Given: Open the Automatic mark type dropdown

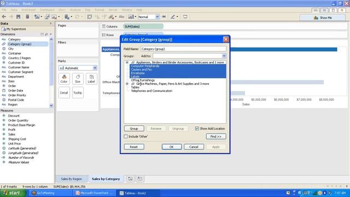Looking at the screenshot, I should 95,68.
